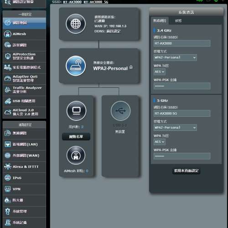Open the 區域網路(LAN) sidebar icon
228x228 pixels.
(x=8, y=144)
